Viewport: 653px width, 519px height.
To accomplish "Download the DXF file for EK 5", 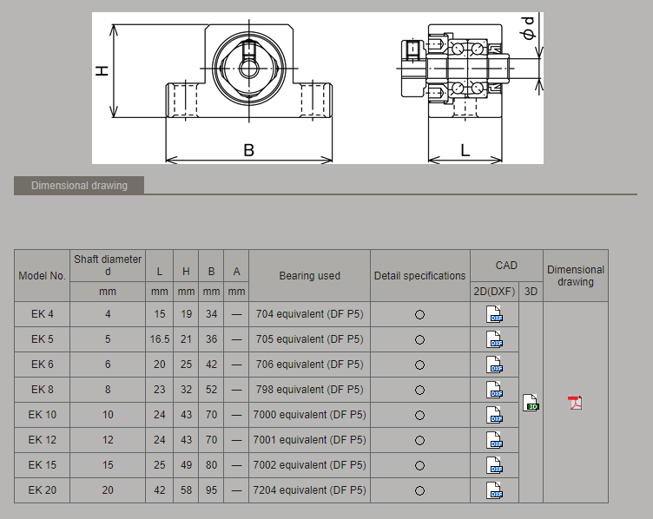I will [x=495, y=339].
